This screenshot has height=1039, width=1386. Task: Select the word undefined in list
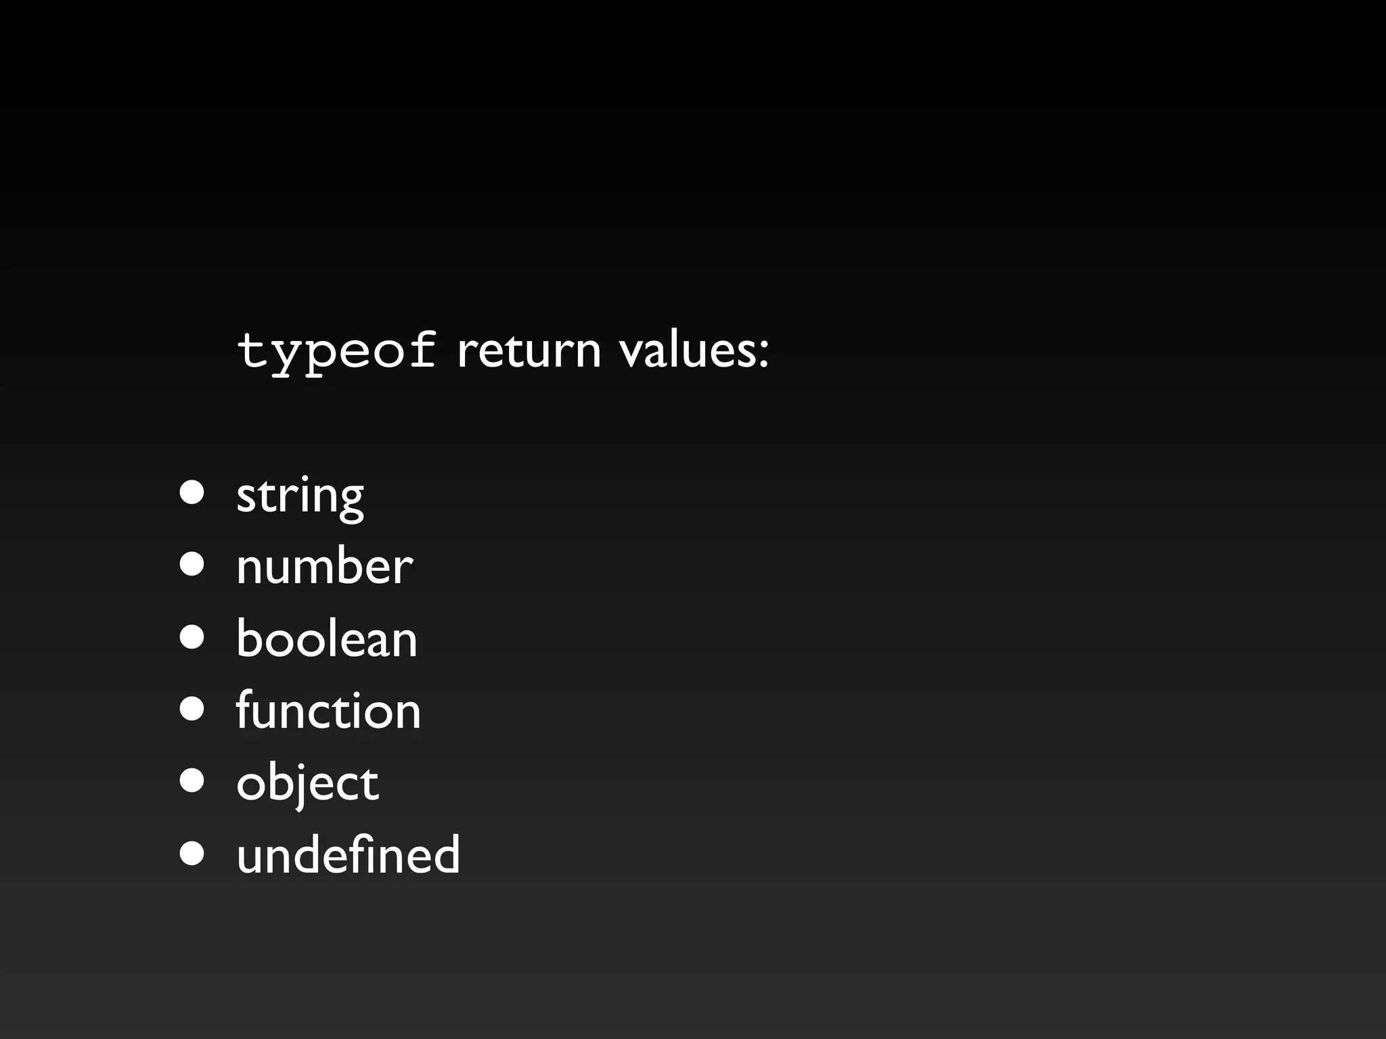point(348,854)
